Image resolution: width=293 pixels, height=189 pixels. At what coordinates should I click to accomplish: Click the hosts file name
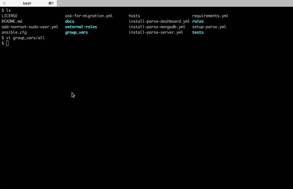point(134,16)
